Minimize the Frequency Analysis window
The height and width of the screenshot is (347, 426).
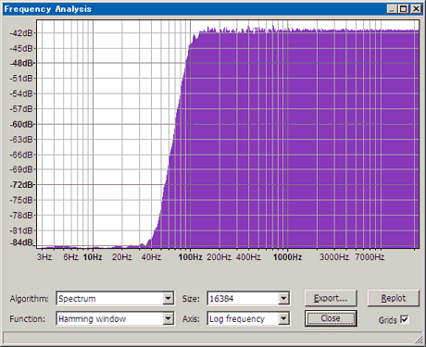392,9
